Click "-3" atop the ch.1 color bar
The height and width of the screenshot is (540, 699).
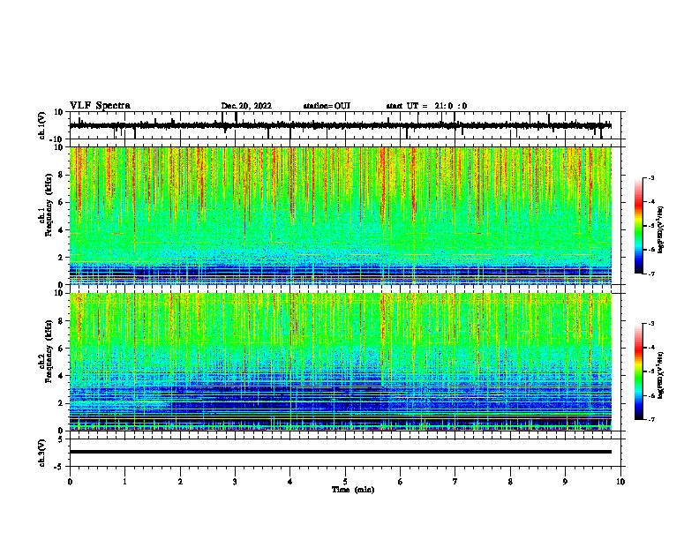coord(650,177)
